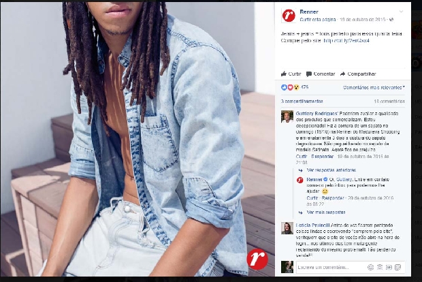The image size is (422, 282).
Task: Like the post with Curtir thumbs-up
Action: tap(291, 74)
